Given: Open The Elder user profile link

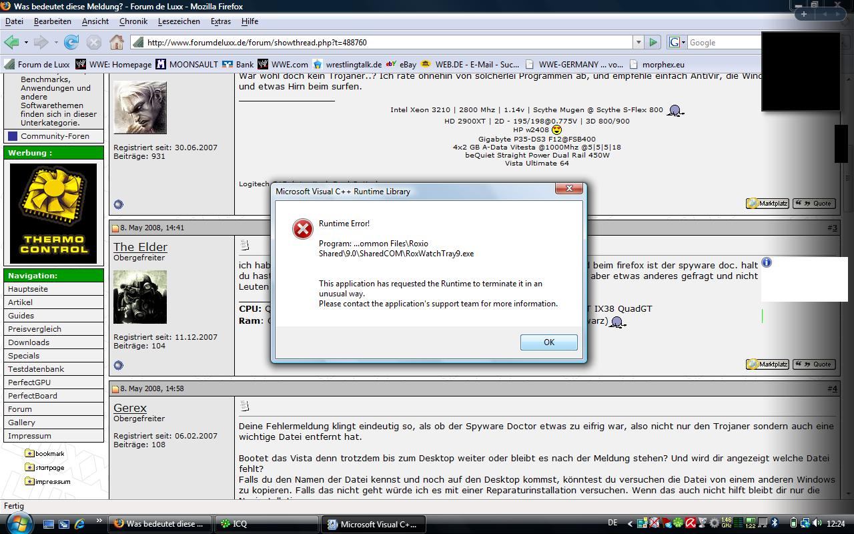Looking at the screenshot, I should click(x=140, y=247).
